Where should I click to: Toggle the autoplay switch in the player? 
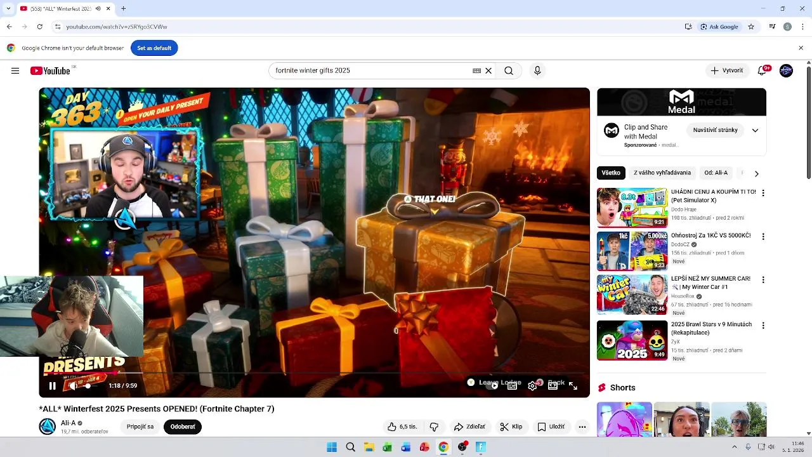[493, 385]
